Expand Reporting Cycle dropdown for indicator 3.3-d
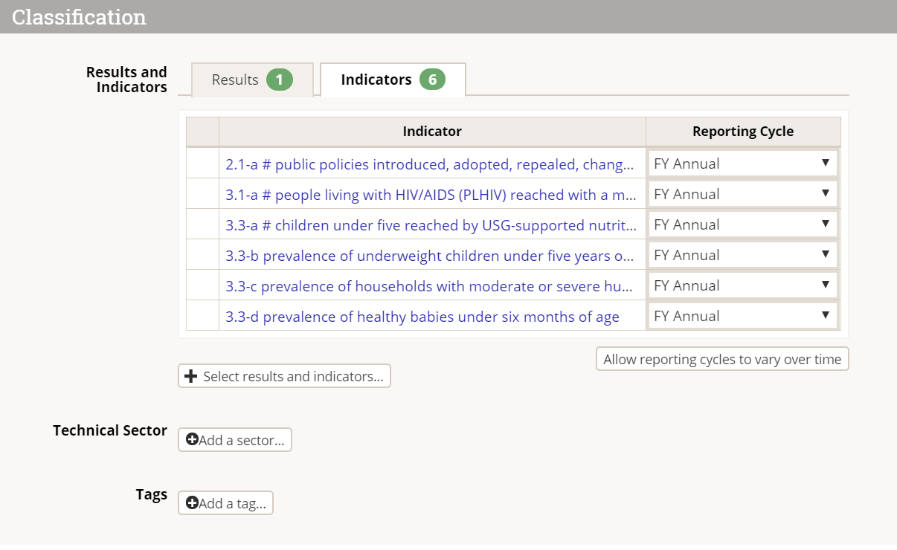897x550 pixels. click(742, 316)
